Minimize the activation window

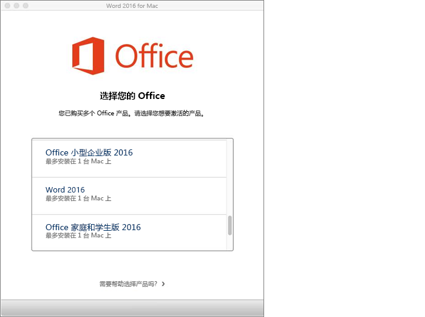(16, 5)
